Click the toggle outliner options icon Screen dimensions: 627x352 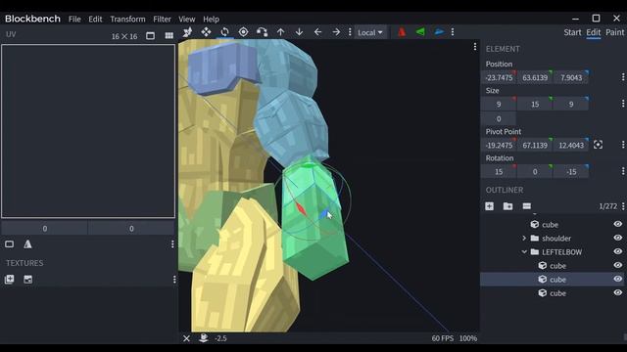tap(527, 206)
